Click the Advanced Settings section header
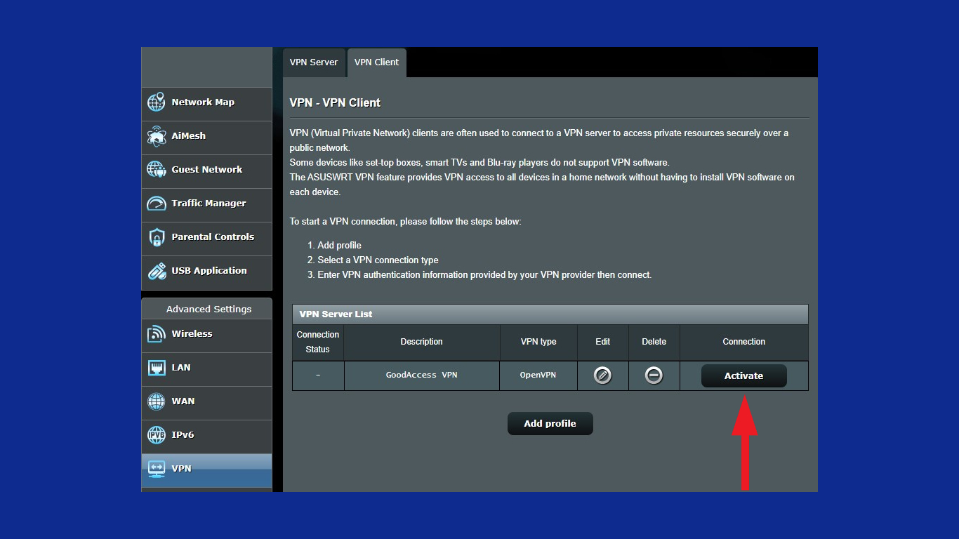Image resolution: width=959 pixels, height=539 pixels. click(x=209, y=309)
